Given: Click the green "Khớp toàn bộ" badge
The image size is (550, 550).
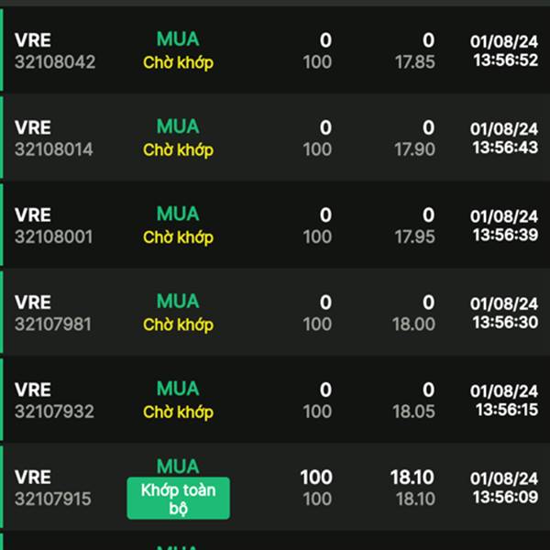Looking at the screenshot, I should point(178,499).
